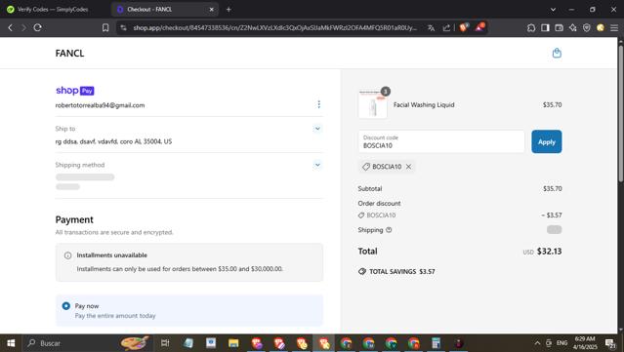Viewport: 624px width, 352px height.
Task: Bookmark this page with the bookmark icon
Action: [x=105, y=27]
